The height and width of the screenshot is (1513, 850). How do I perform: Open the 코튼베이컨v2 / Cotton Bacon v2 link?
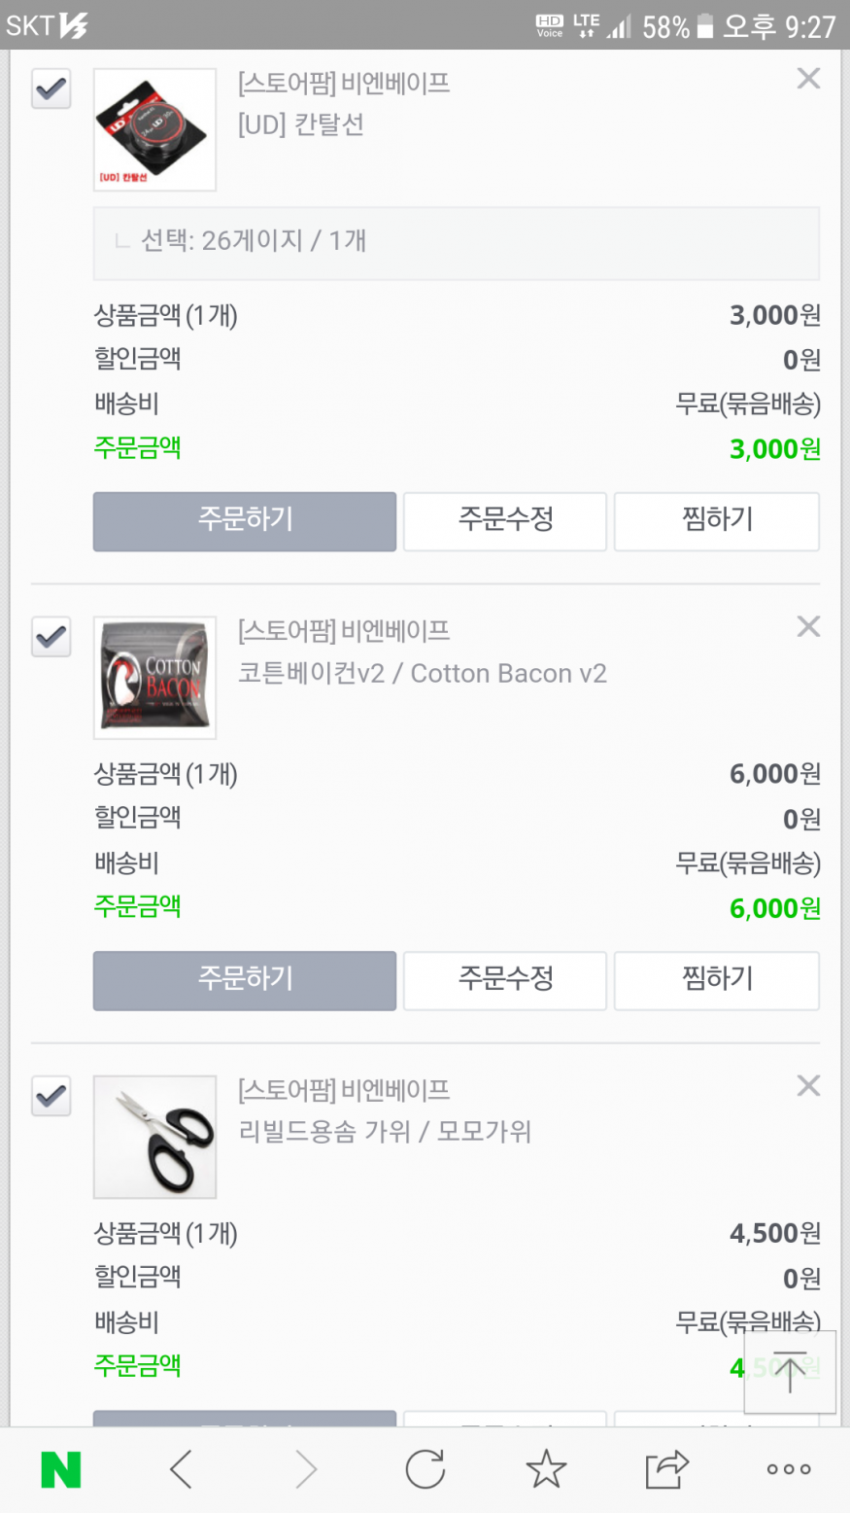coord(423,674)
